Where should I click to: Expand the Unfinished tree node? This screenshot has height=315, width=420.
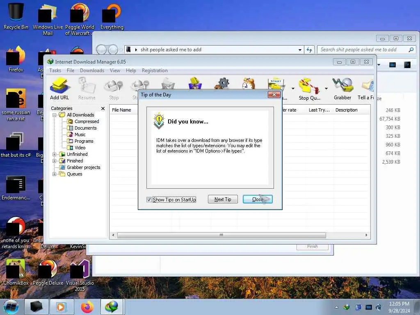[x=55, y=154]
